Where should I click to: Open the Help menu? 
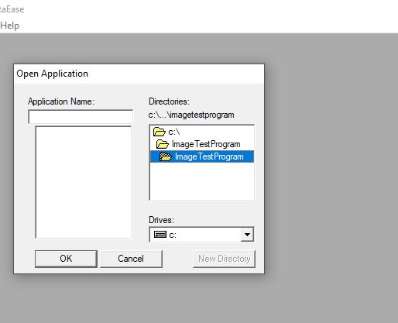tap(9, 26)
